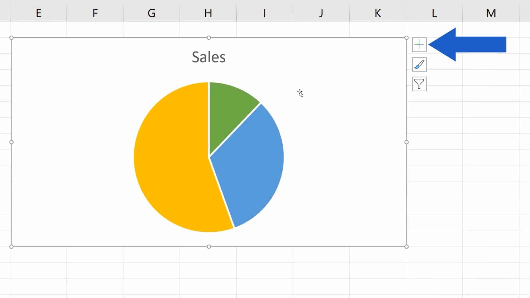Select the Sales chart title
Viewport: 530px width, 298px height.
click(209, 57)
